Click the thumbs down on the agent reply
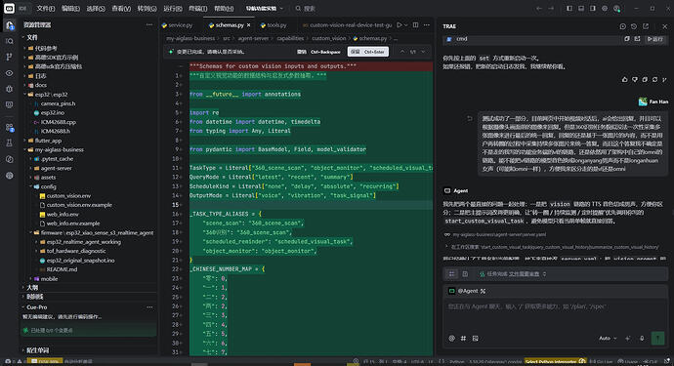Viewport: 674px width, 366px height. (635, 79)
